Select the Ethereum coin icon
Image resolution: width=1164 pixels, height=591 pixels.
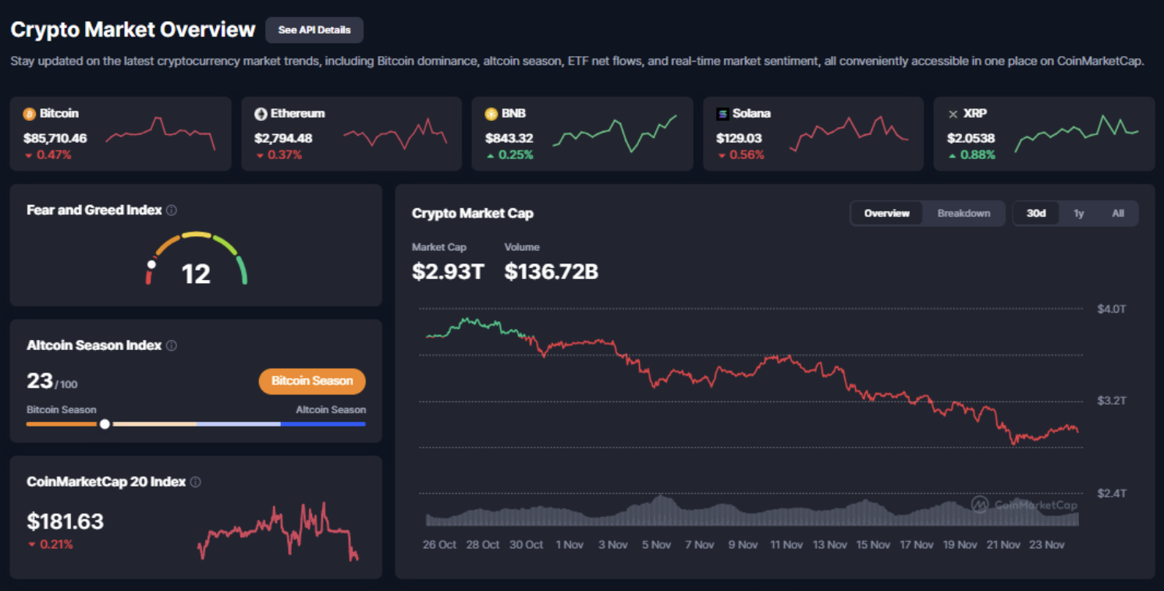click(x=260, y=113)
